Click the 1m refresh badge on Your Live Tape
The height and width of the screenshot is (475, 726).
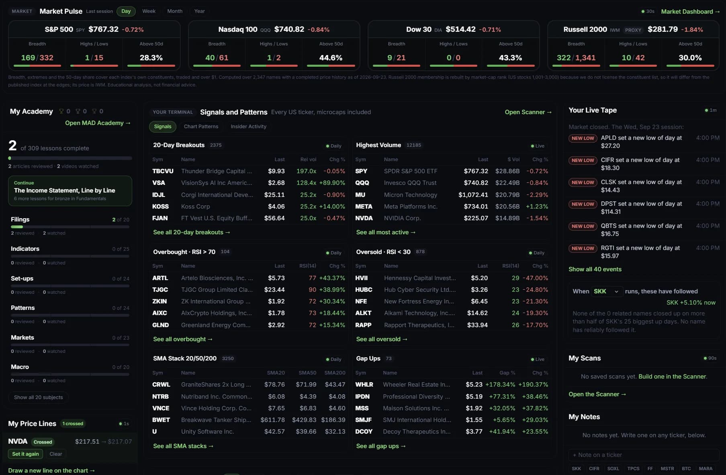pos(711,110)
